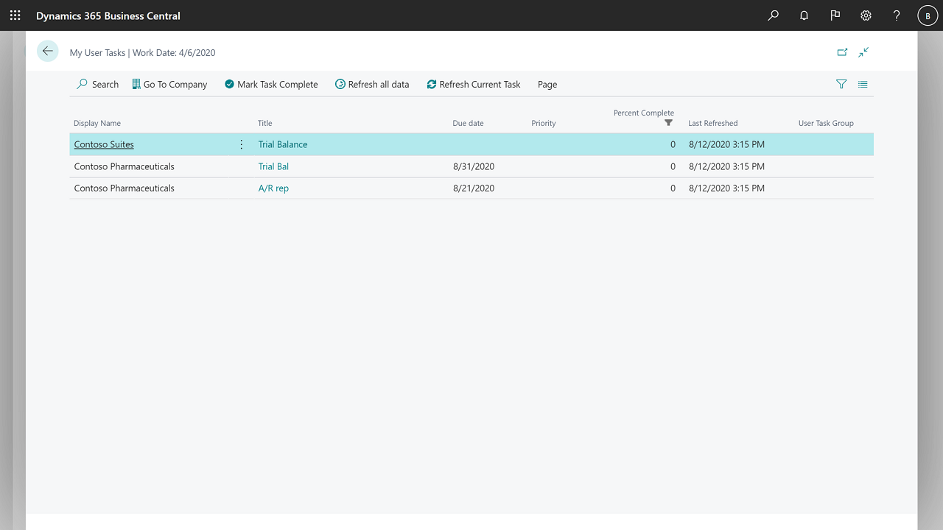Click Last Refreshed value in Trial Balance row
943x530 pixels.
(726, 144)
